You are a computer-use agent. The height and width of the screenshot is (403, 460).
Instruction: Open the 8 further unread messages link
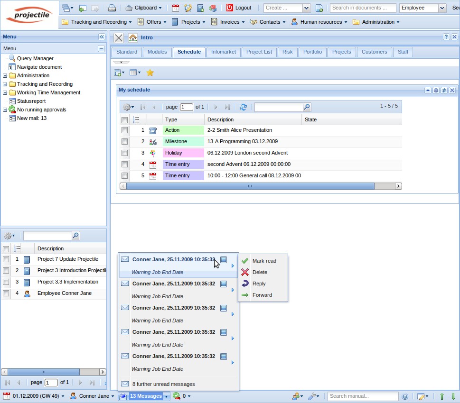point(163,384)
